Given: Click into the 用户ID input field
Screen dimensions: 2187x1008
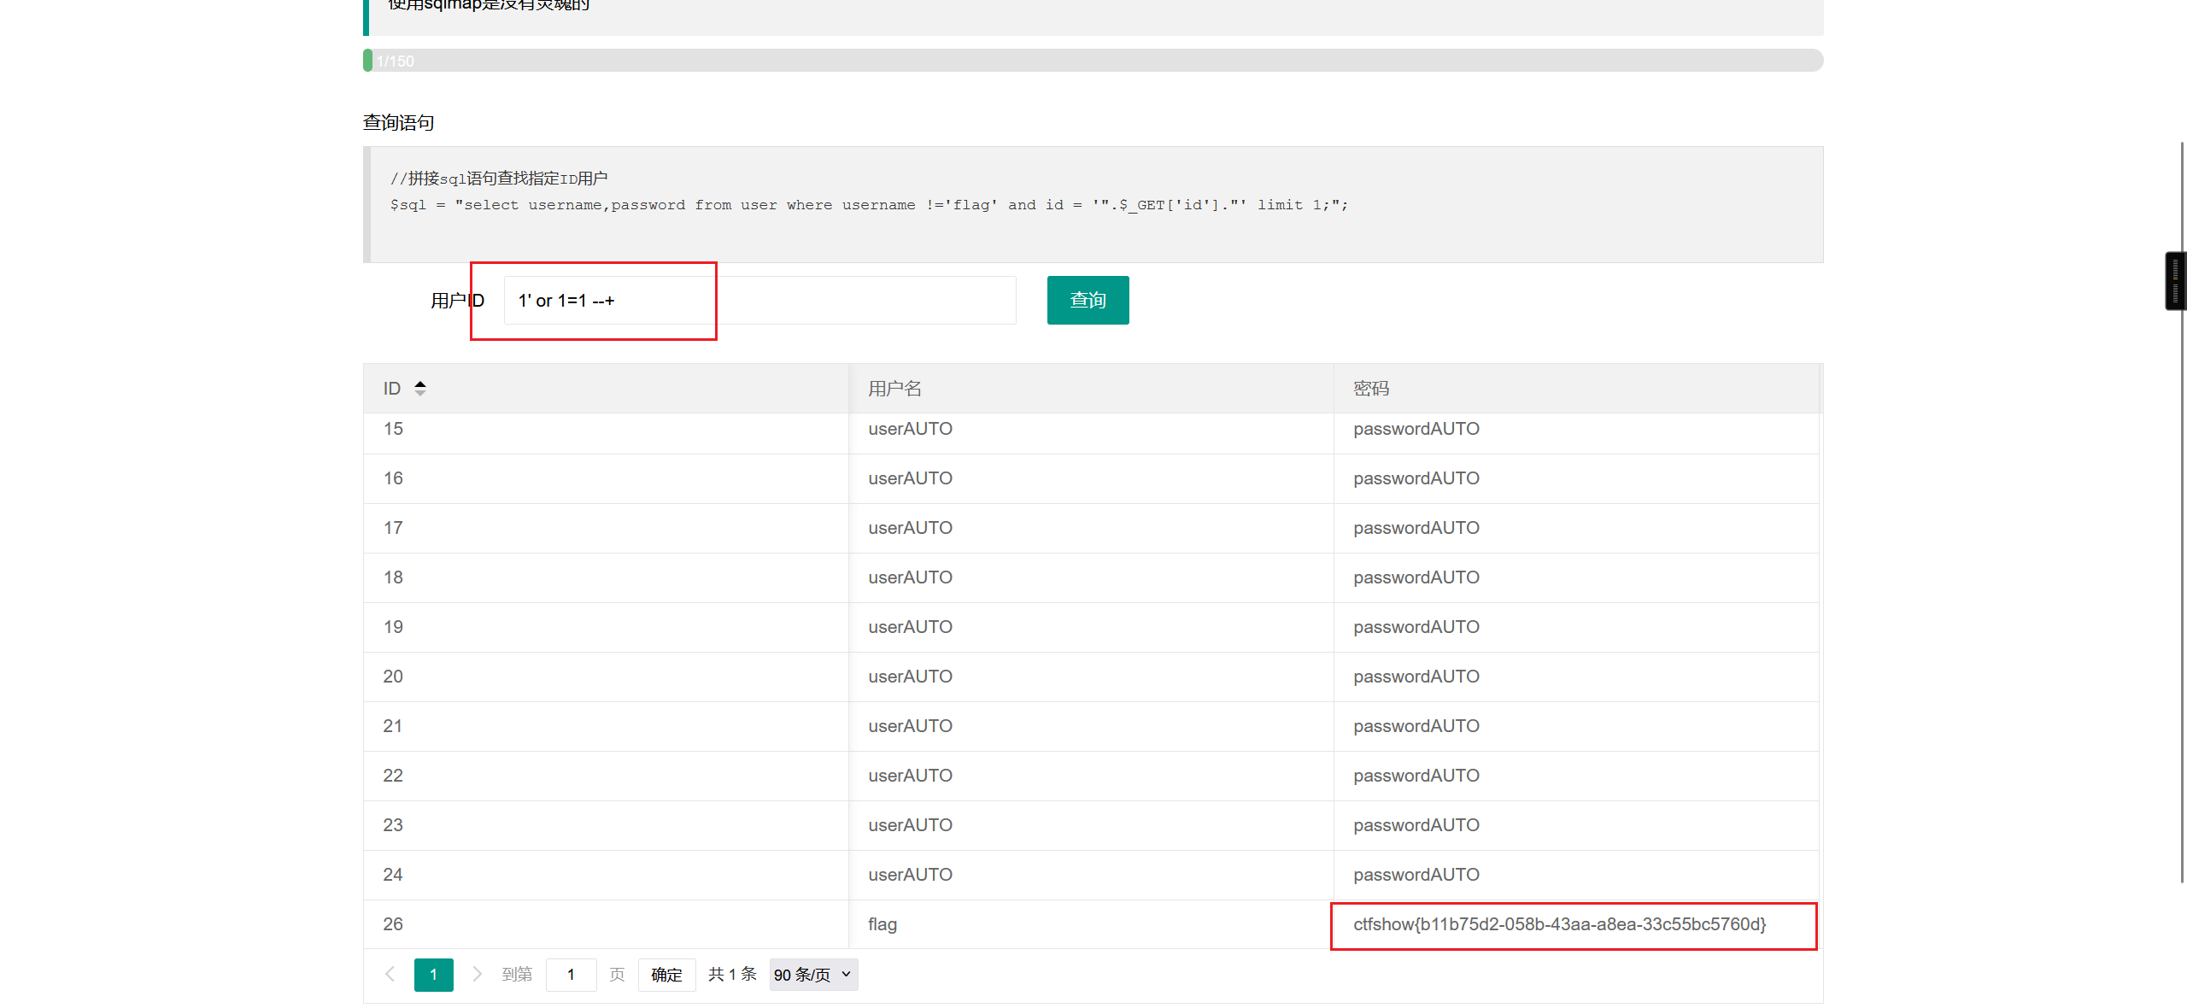Looking at the screenshot, I should (x=759, y=301).
